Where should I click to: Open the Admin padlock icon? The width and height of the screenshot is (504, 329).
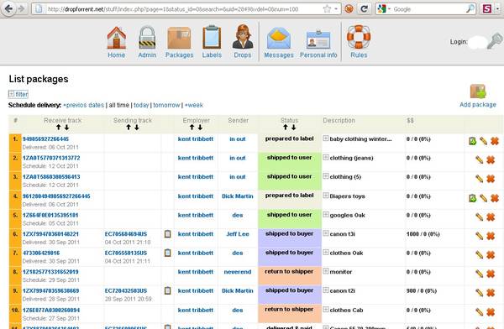[147, 38]
